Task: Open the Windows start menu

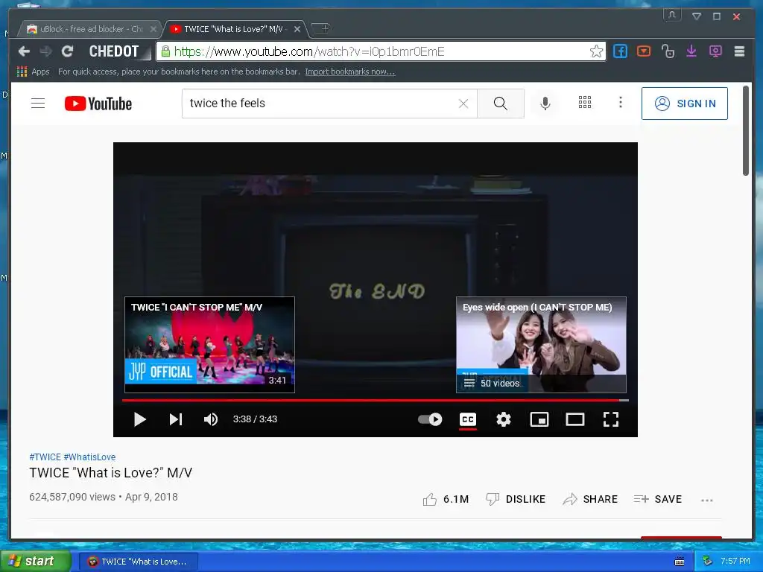Action: (34, 562)
